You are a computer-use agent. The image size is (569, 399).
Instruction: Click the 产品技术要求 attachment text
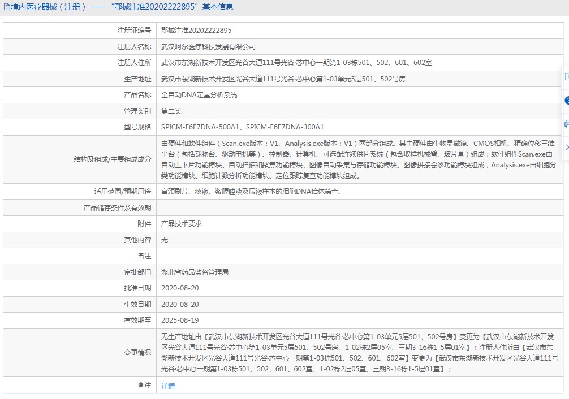point(181,224)
